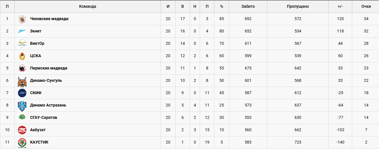The image size is (379, 149).
Task: Click the Динамо-Сунгуль lynx logo
Action: click(x=22, y=81)
